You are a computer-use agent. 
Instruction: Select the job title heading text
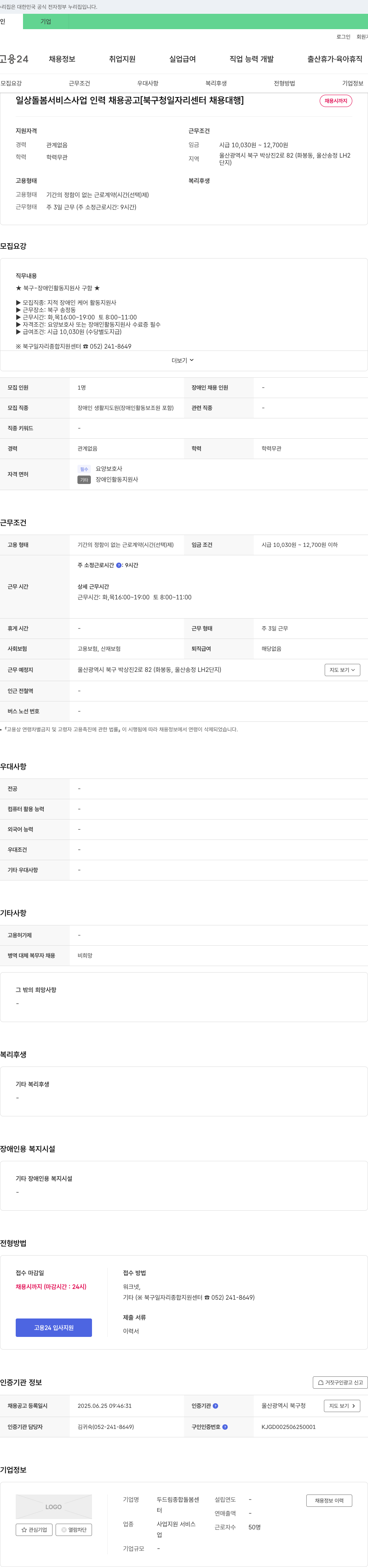tap(130, 100)
